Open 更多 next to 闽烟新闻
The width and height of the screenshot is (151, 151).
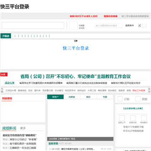click(x=22, y=128)
